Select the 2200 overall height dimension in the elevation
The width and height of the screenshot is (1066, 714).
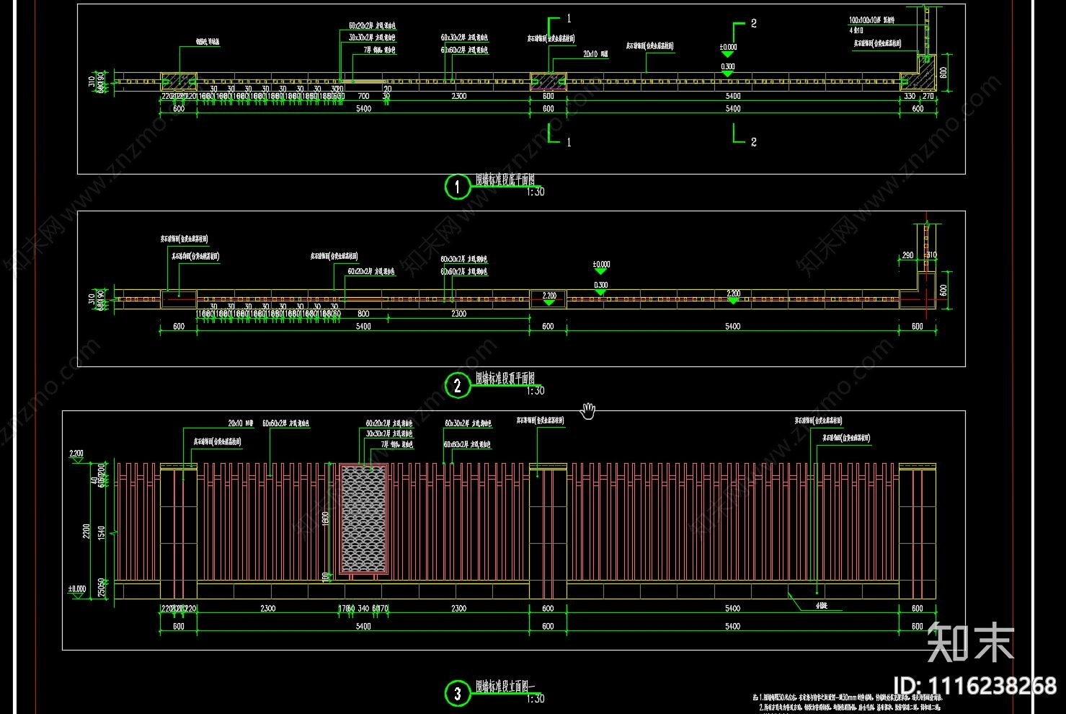[x=86, y=532]
